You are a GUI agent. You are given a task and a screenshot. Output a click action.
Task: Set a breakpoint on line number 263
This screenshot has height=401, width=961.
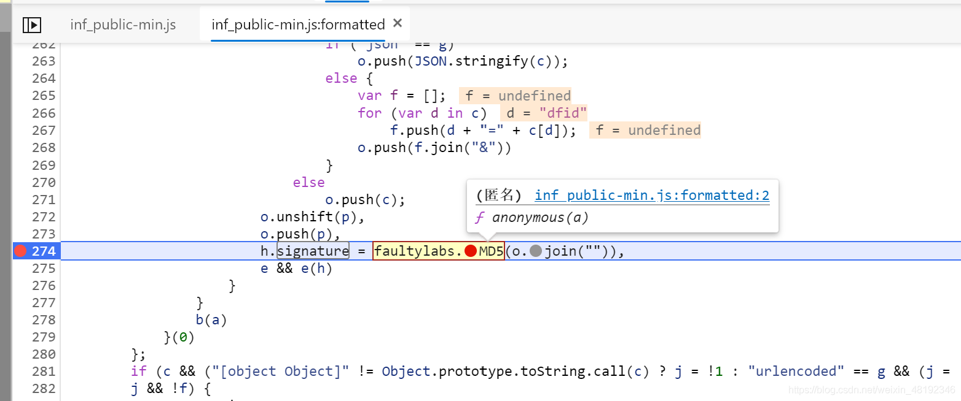[x=43, y=61]
